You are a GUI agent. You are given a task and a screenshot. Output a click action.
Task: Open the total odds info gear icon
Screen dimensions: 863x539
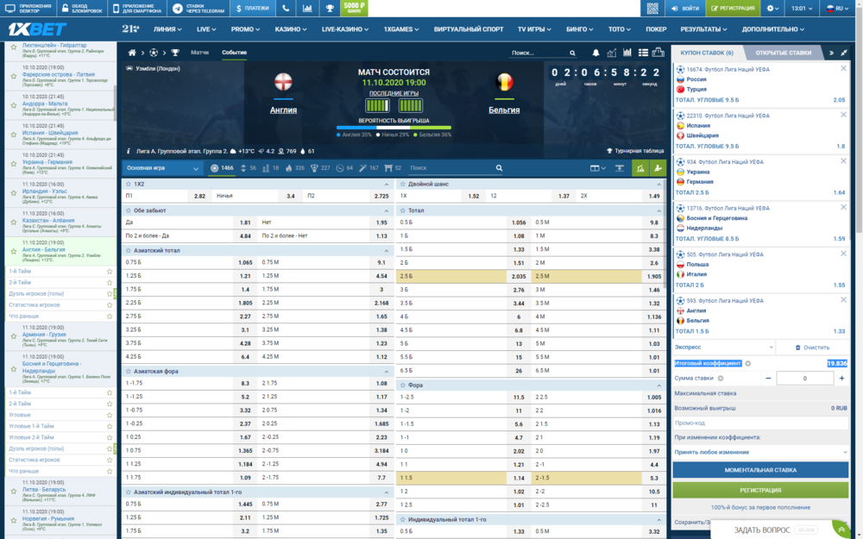748,364
